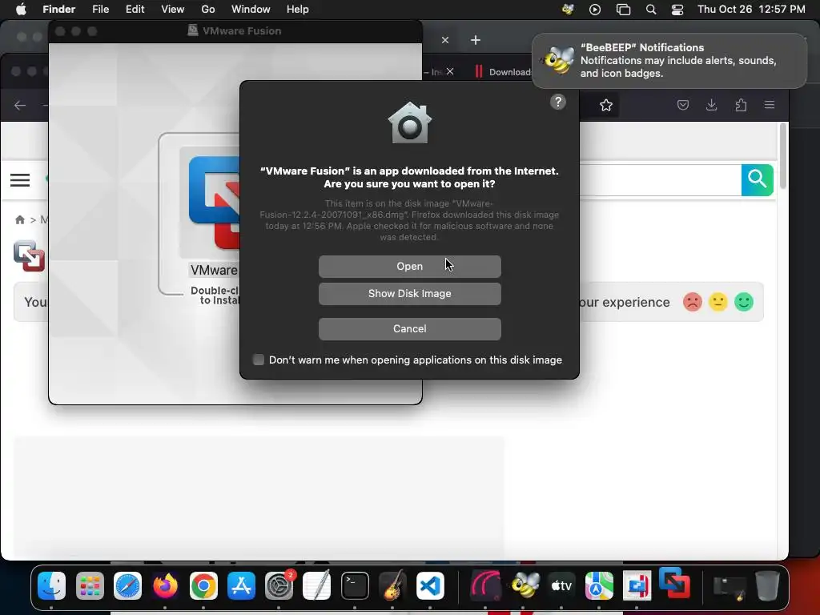Open Terminal from the Dock
The image size is (820, 615).
(355, 585)
